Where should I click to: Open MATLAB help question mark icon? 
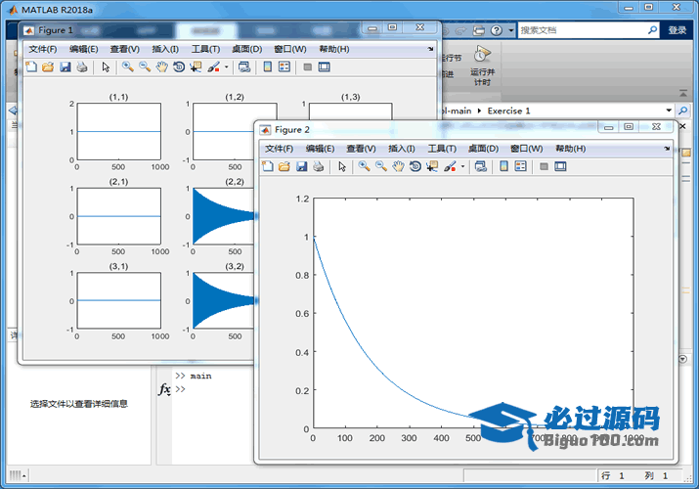point(497,30)
